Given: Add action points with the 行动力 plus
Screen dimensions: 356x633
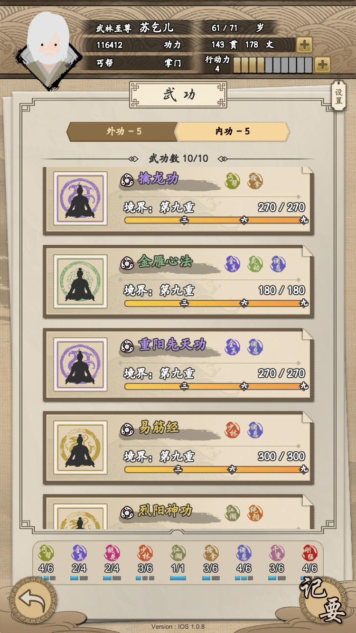Looking at the screenshot, I should coord(322,65).
